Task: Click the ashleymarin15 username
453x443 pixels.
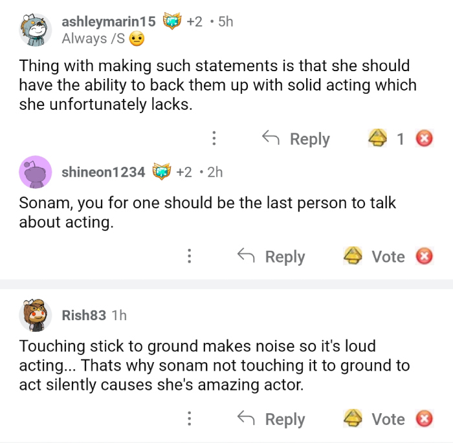Action: [108, 21]
